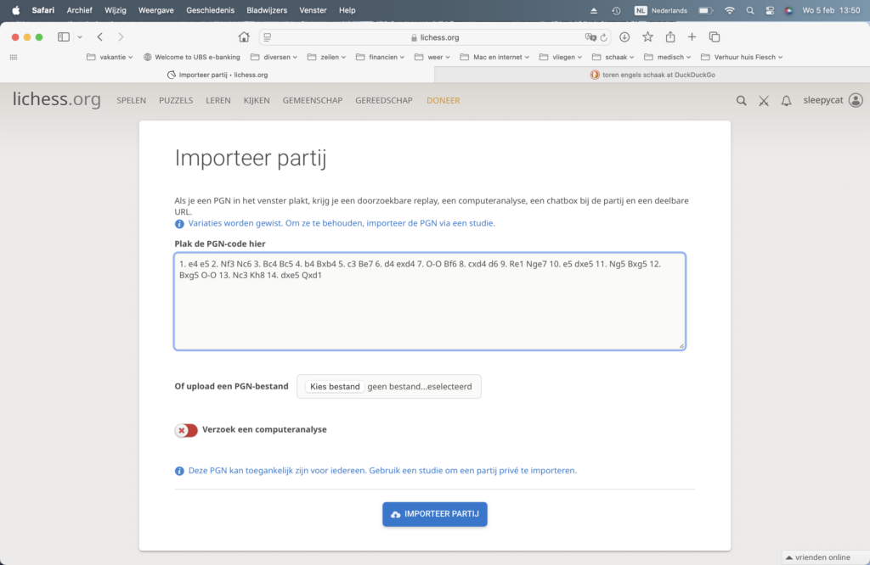Click the battery icon in menu bar
Viewport: 870px width, 565px height.
[705, 10]
